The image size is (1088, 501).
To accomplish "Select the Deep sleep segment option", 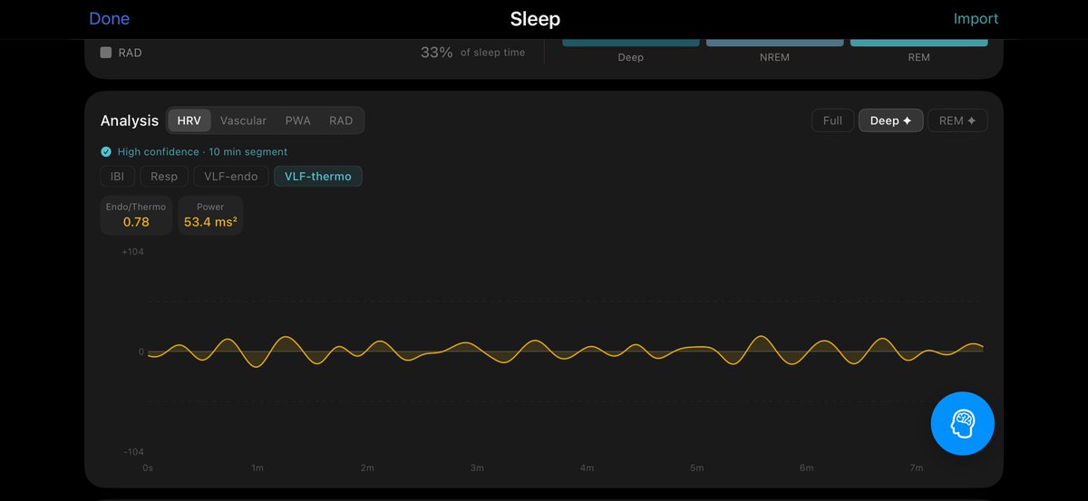I will point(891,120).
